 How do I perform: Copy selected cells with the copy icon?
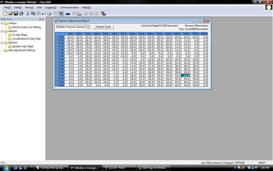(x=33, y=13)
